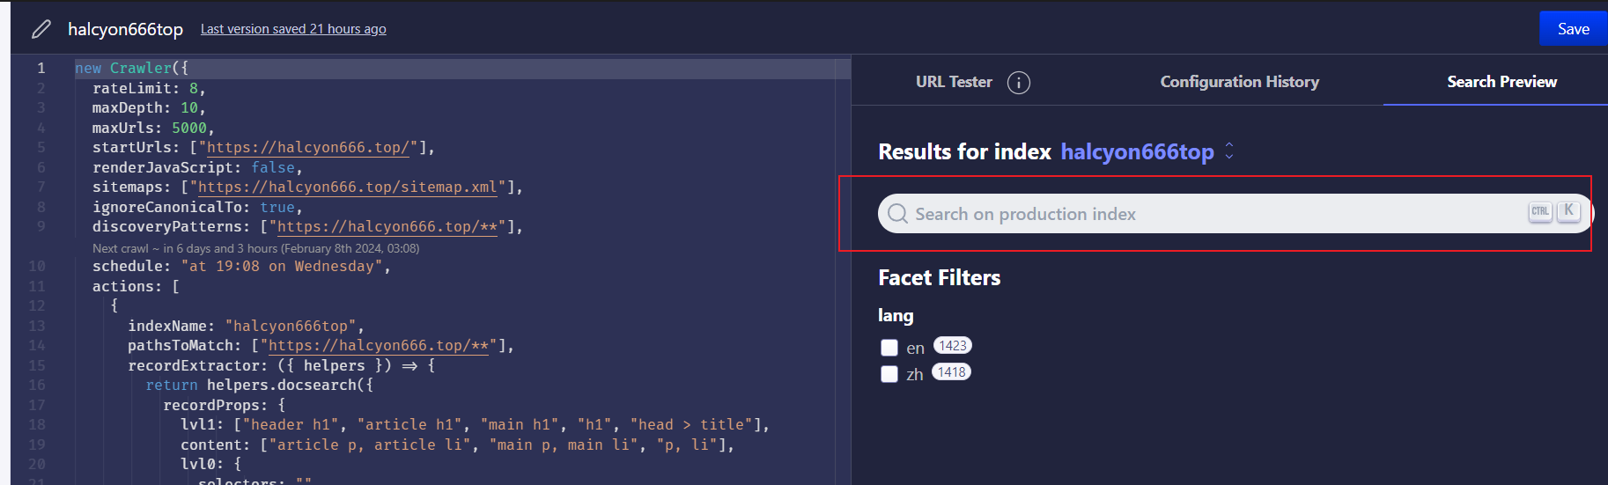This screenshot has height=485, width=1608.
Task: Select the Search Preview tab
Action: click(x=1501, y=82)
